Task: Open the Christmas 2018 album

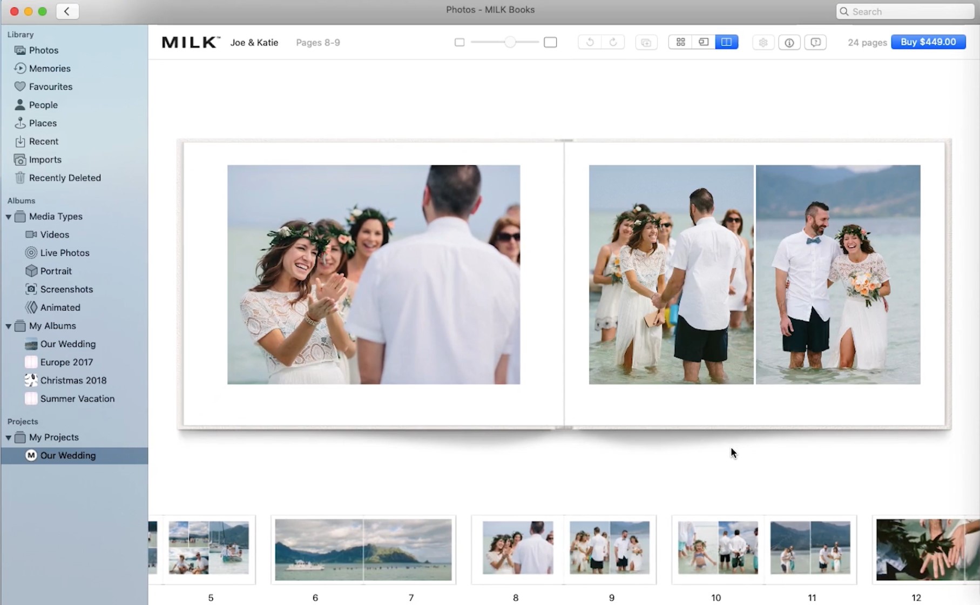Action: pos(74,380)
